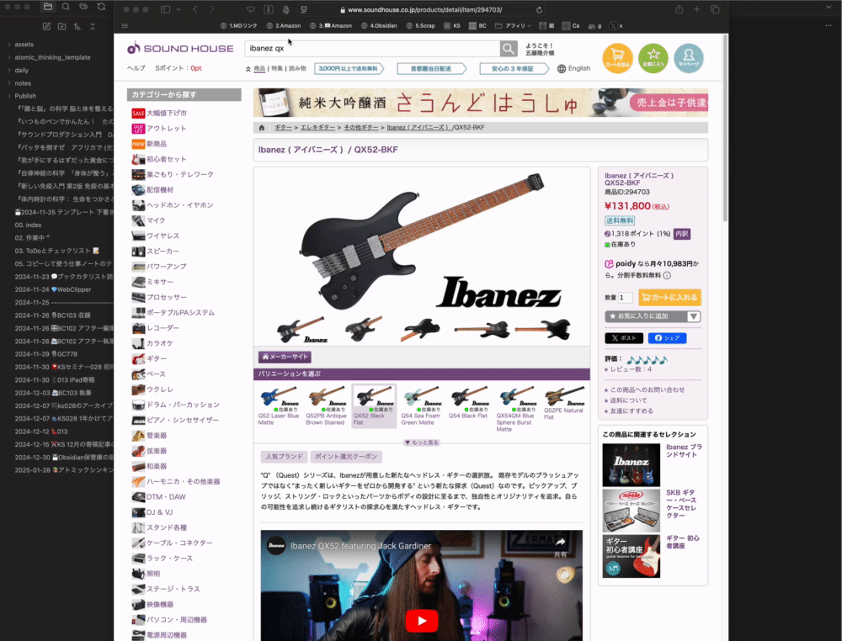
Task: Select the Q52PE Natural Flat variation
Action: [x=564, y=403]
